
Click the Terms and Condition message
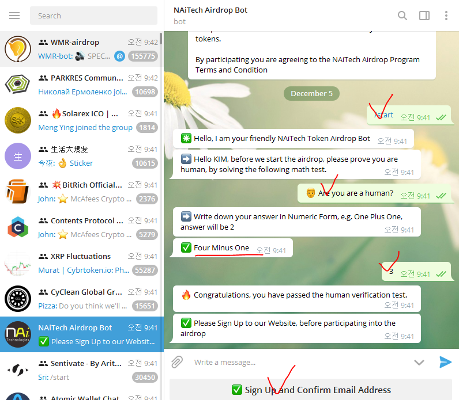pos(312,55)
